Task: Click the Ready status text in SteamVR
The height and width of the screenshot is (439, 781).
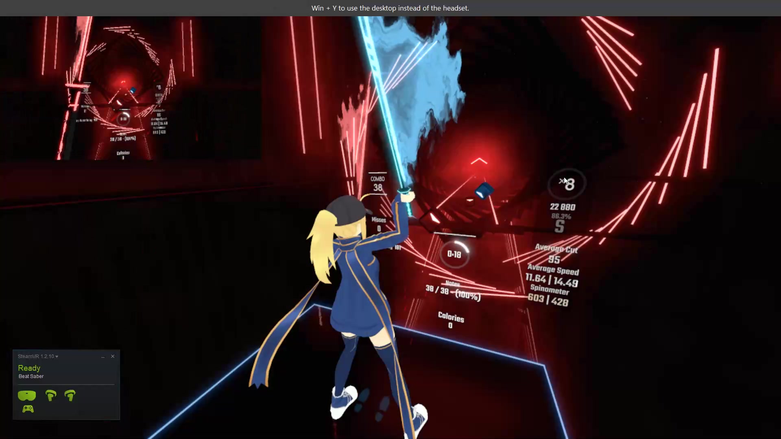Action: tap(29, 368)
